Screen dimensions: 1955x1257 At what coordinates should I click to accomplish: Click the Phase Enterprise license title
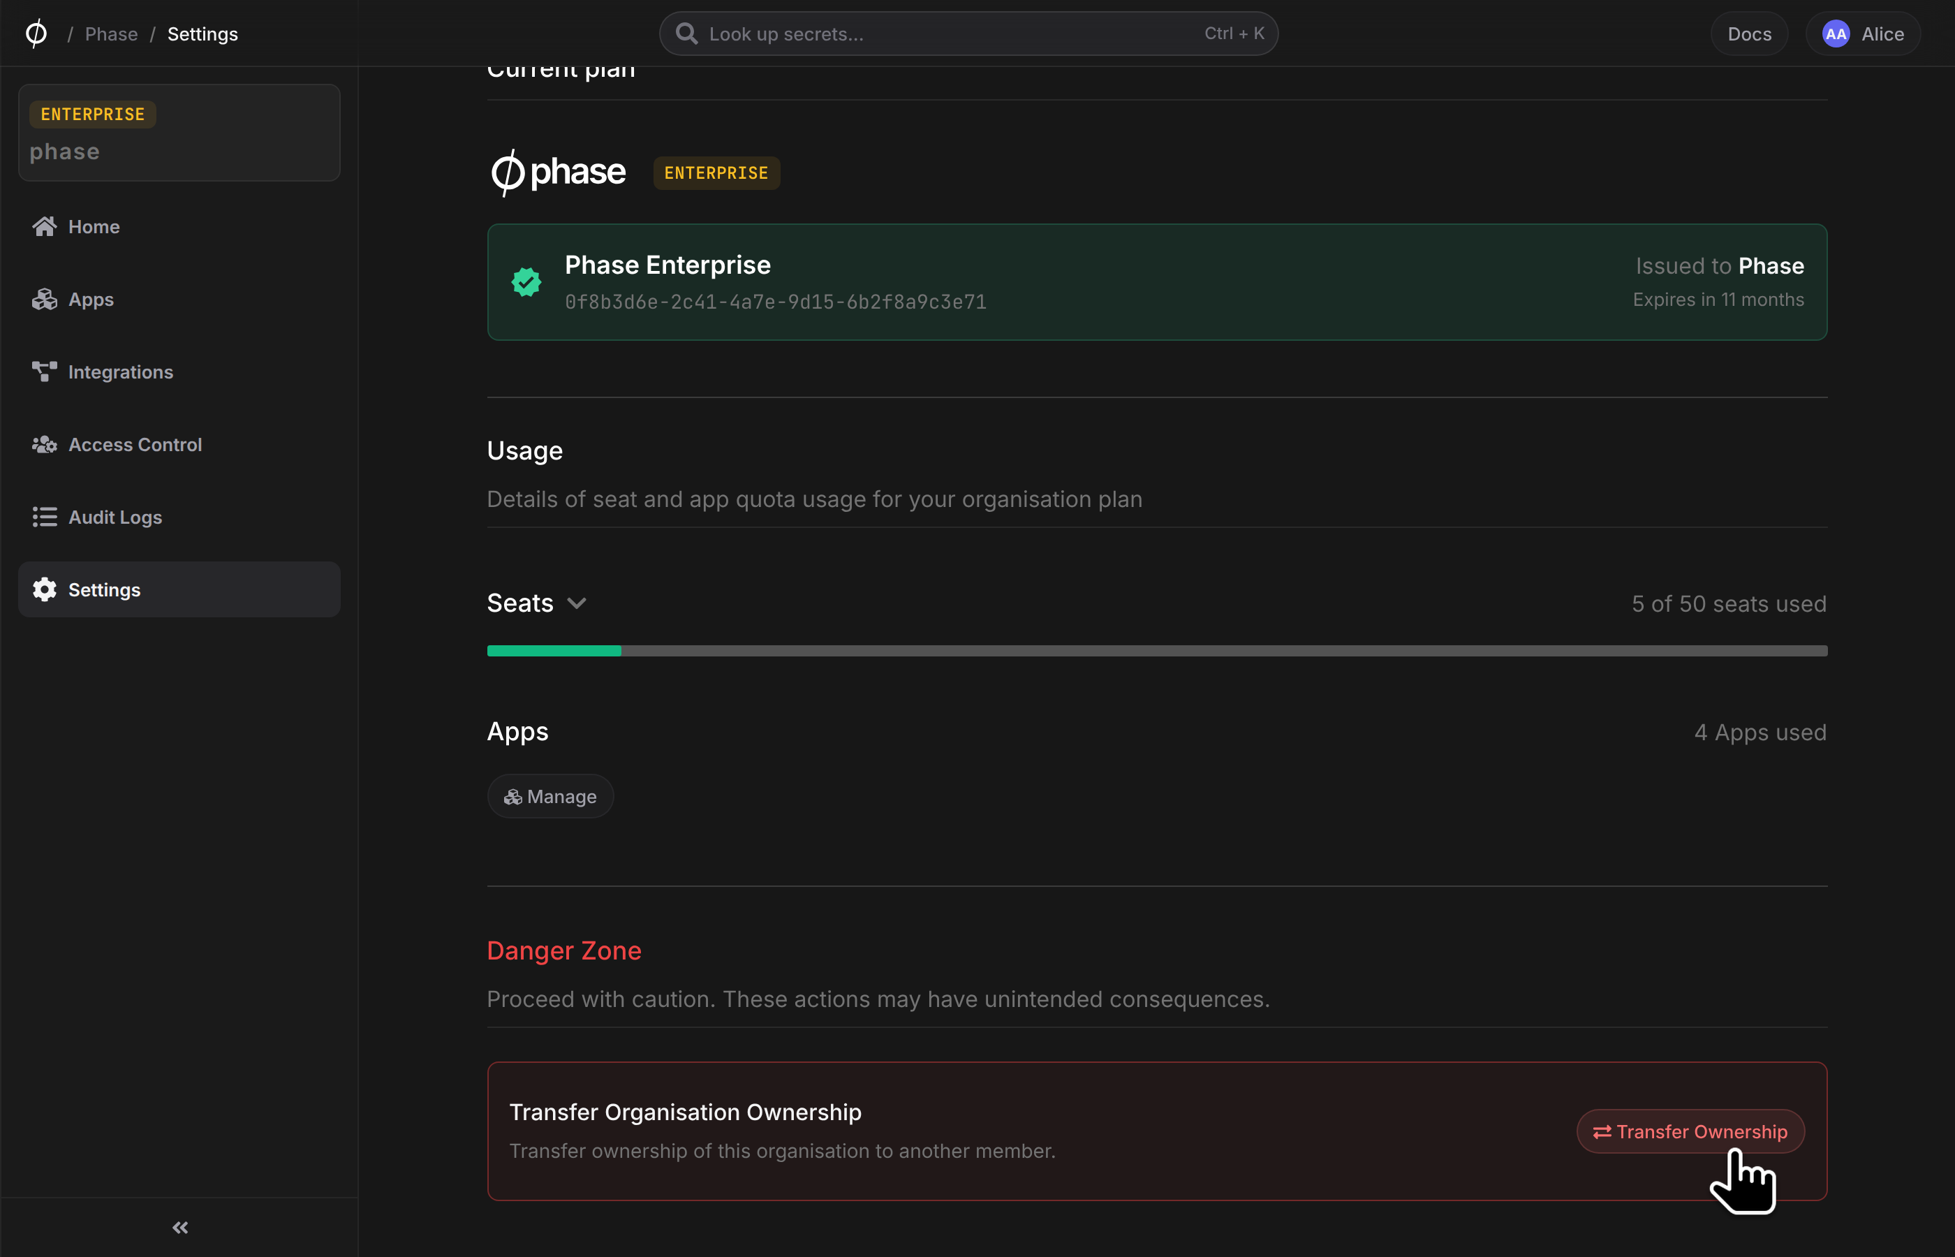pyautogui.click(x=667, y=265)
